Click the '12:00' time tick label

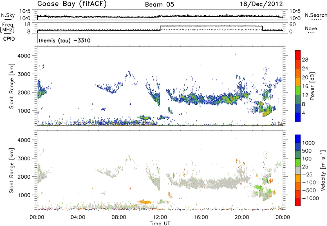click(160, 217)
